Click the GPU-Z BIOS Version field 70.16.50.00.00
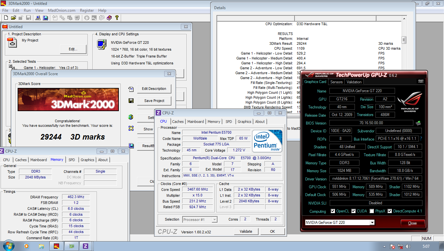 (371, 123)
